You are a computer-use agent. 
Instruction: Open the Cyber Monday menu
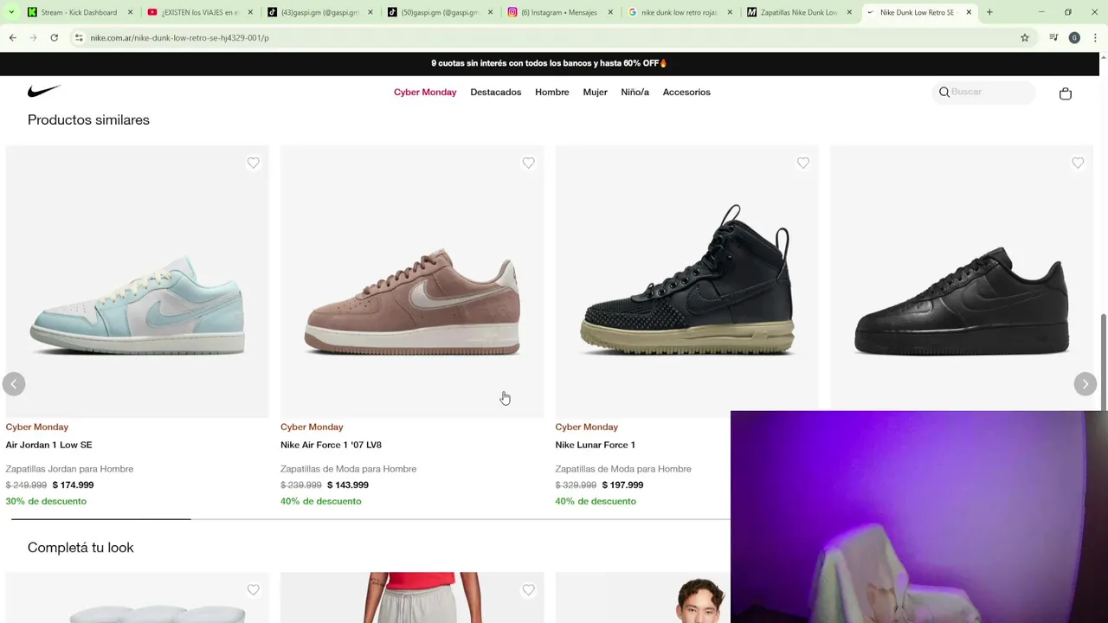click(425, 92)
